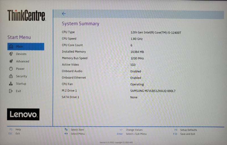Click the F10 Save and Exit hint
The image size is (227, 145).
tap(184, 134)
